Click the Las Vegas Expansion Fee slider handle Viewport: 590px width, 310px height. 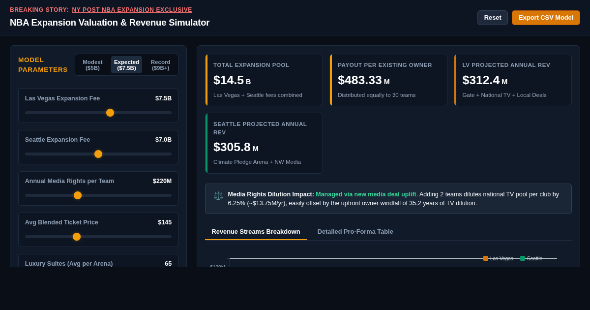pyautogui.click(x=110, y=113)
